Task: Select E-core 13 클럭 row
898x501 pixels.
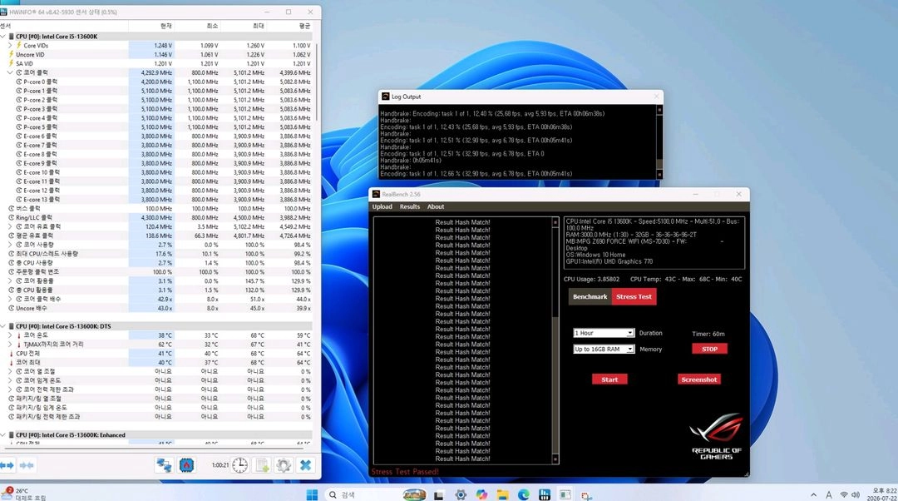Action: (156, 200)
